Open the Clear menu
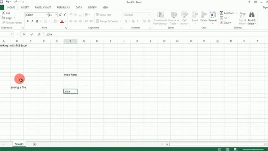Viewport: 268px width, 151px height. coord(226,23)
